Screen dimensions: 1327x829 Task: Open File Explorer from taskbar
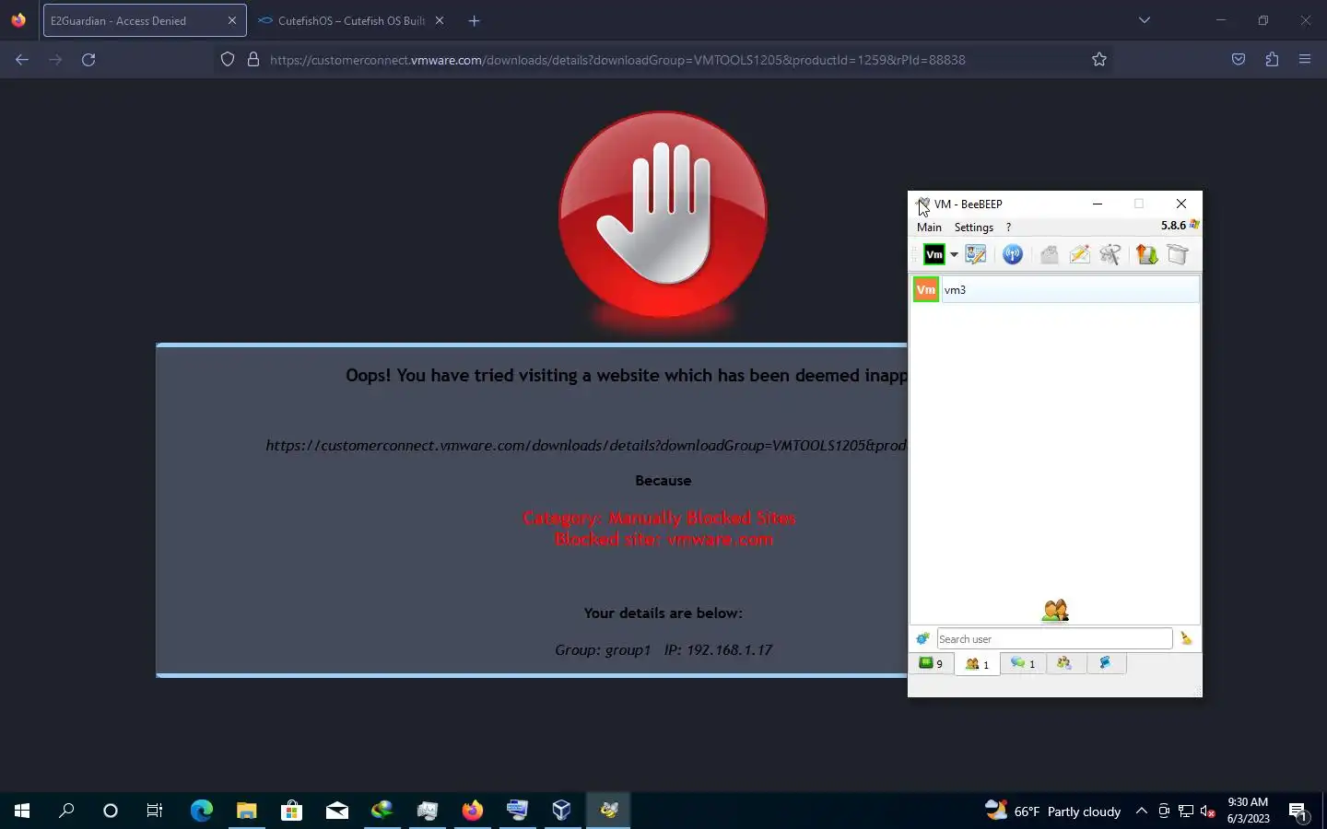click(x=246, y=811)
